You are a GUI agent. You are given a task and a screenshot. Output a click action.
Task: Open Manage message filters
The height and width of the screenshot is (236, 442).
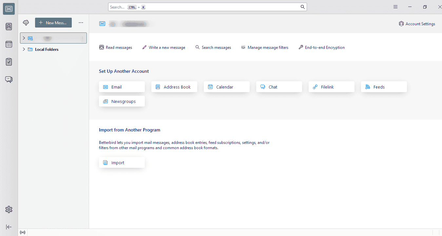point(265,48)
